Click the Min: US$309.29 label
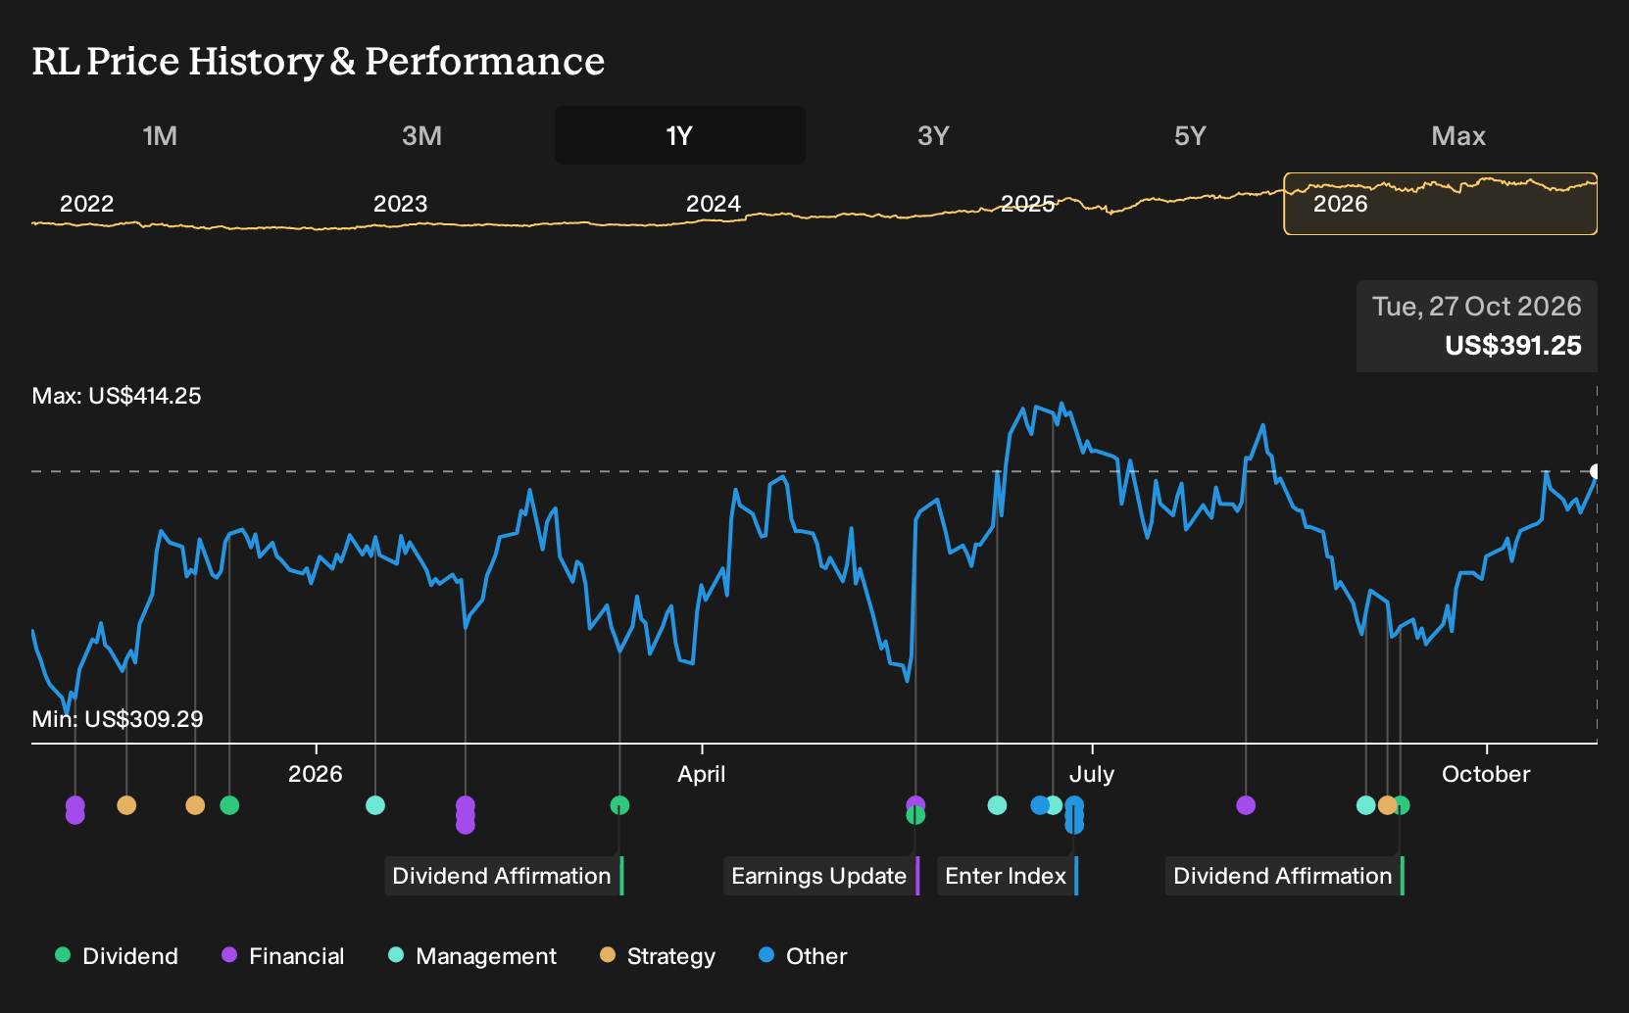This screenshot has width=1629, height=1013. pyautogui.click(x=118, y=719)
